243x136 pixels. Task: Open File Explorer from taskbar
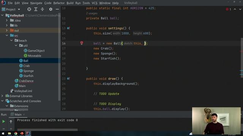[9, 133]
